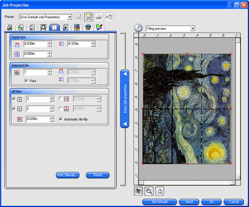The width and height of the screenshot is (249, 207).
Task: Open the second tab with green arrow
Action: (21, 27)
